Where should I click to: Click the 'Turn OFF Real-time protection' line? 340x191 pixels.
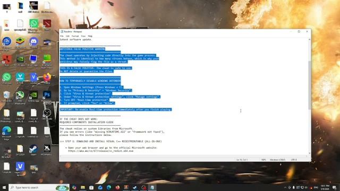click(x=84, y=100)
